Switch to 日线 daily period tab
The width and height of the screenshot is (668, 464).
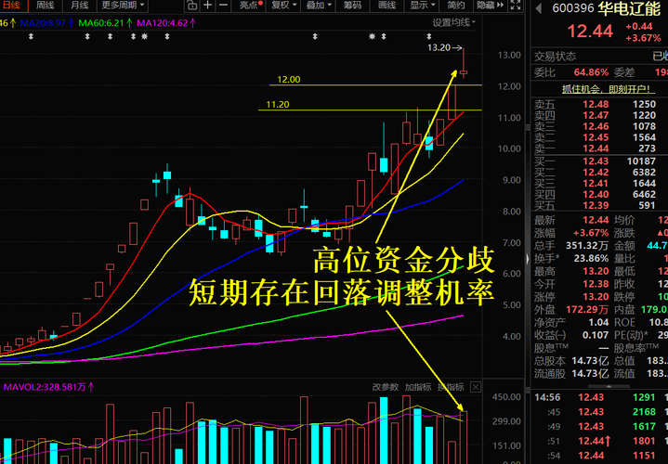pos(12,6)
